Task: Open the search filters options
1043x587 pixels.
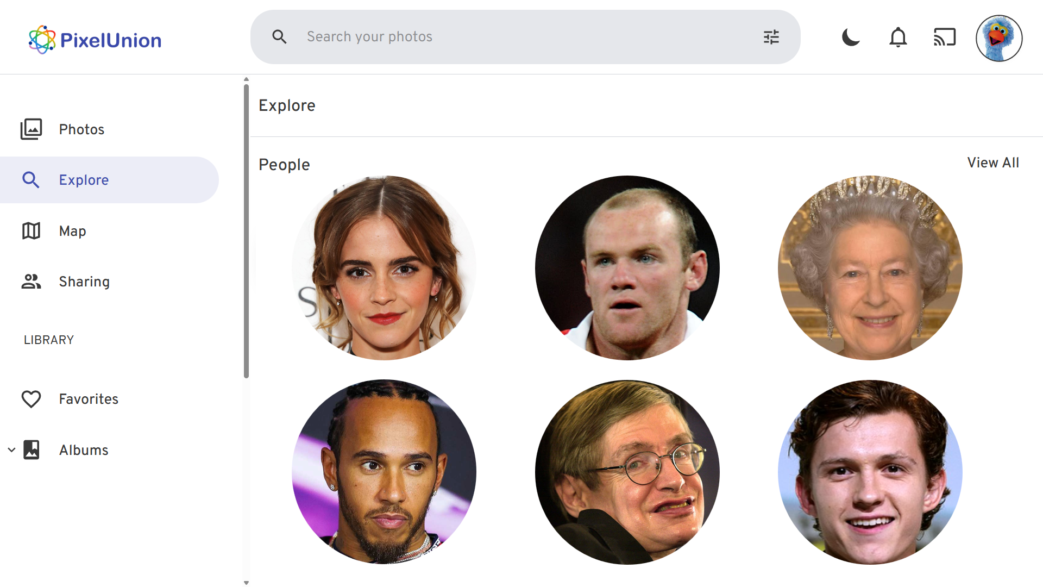Action: 771,36
